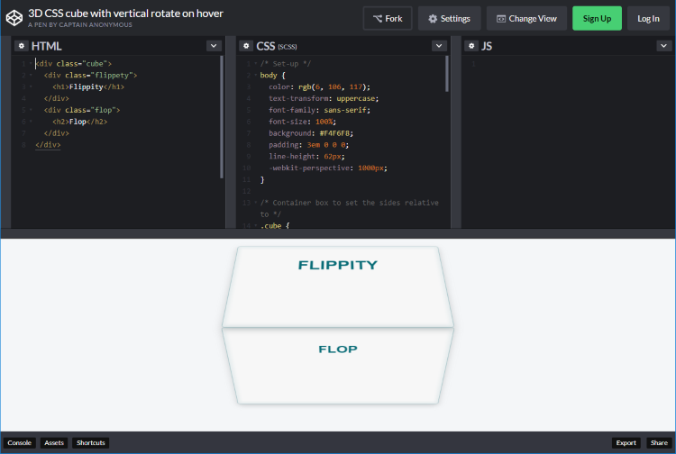Click the CodePen logo icon
Image resolution: width=676 pixels, height=454 pixels.
click(x=14, y=18)
